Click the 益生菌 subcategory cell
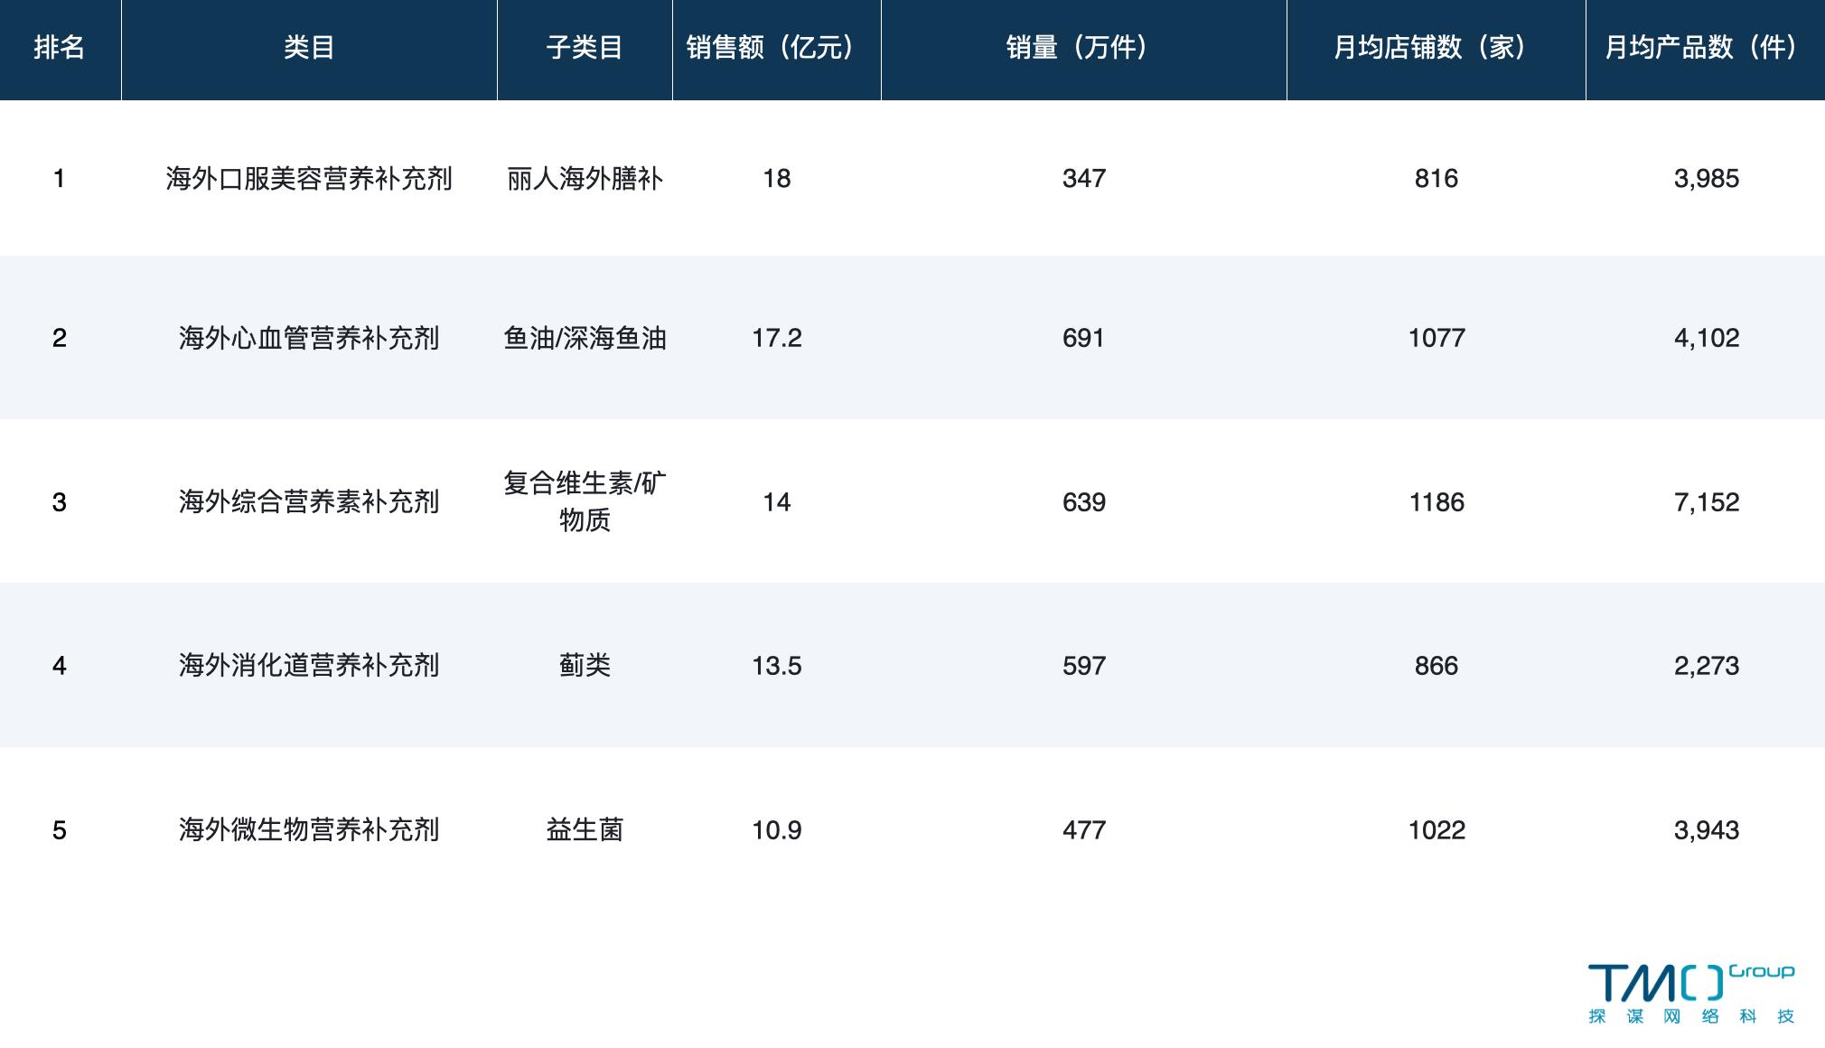This screenshot has height=1048, width=1825. [x=584, y=828]
